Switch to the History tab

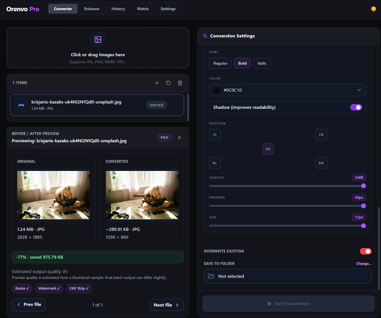118,9
